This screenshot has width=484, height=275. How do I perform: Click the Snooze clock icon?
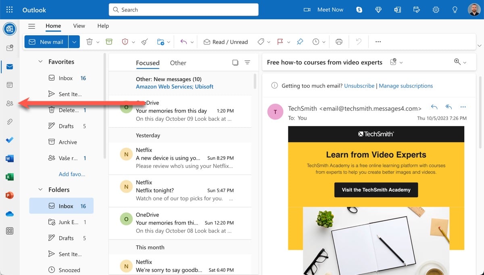coord(316,42)
